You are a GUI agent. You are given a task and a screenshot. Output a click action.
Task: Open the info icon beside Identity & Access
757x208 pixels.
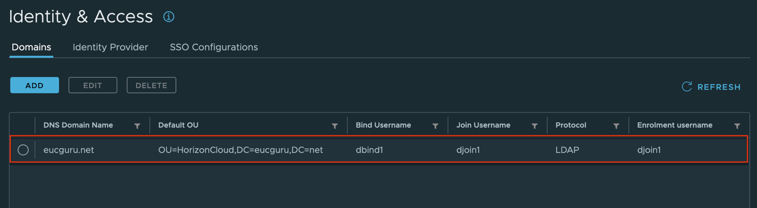click(x=168, y=17)
